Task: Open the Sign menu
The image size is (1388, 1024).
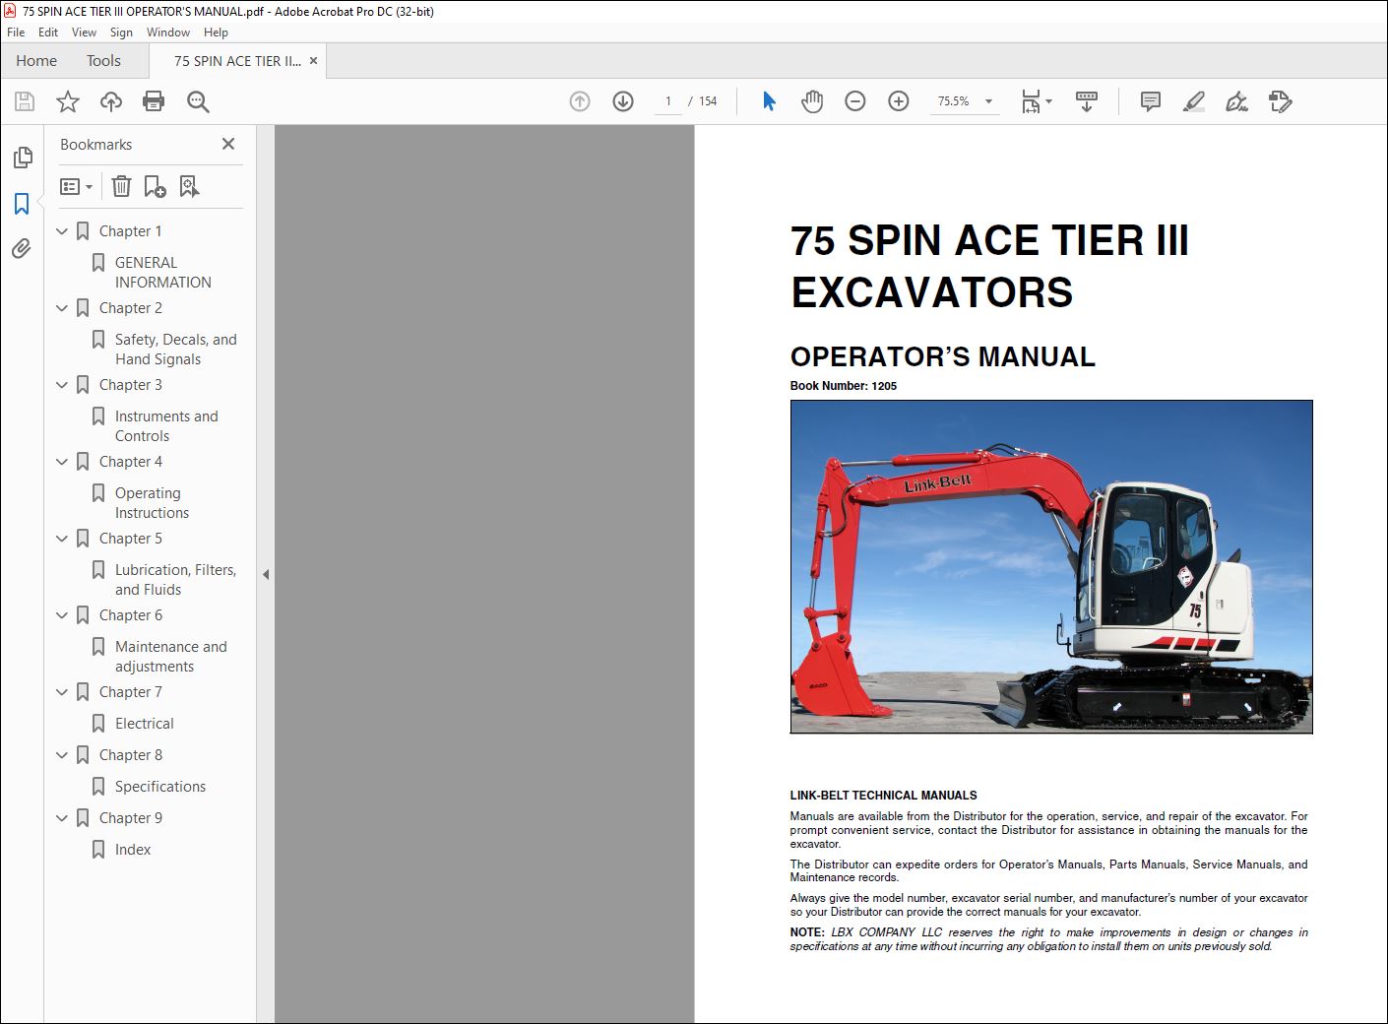Action: point(121,32)
